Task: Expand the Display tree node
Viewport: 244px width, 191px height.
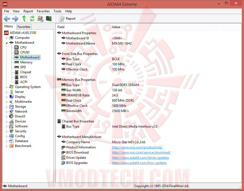Action: coord(7,97)
